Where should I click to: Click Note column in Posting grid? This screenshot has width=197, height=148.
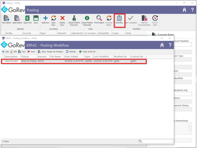point(136,33)
